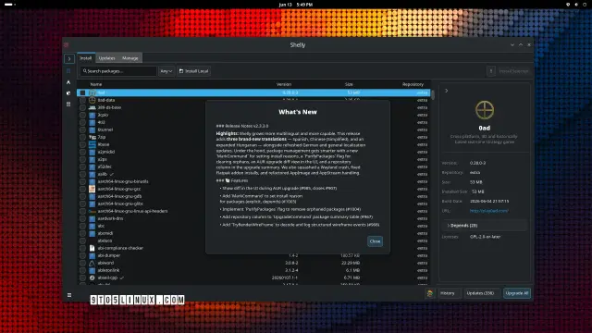Select the abc package row
The image size is (592, 333).
click(253, 226)
